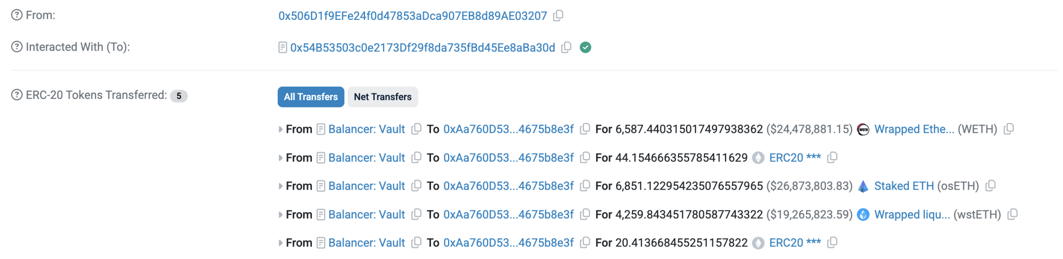Copy the From address to clipboard
Image resolution: width=1063 pixels, height=259 pixels.
click(558, 16)
